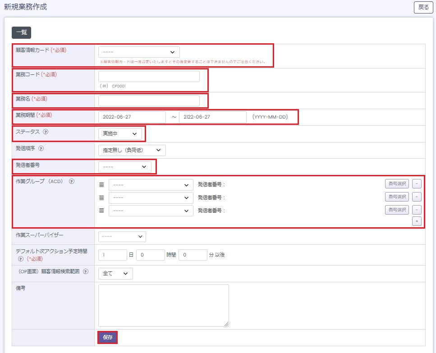The image size is (436, 353).
Task: Click help icon under デフォルト次アクション予定時間
Action: click(20, 259)
